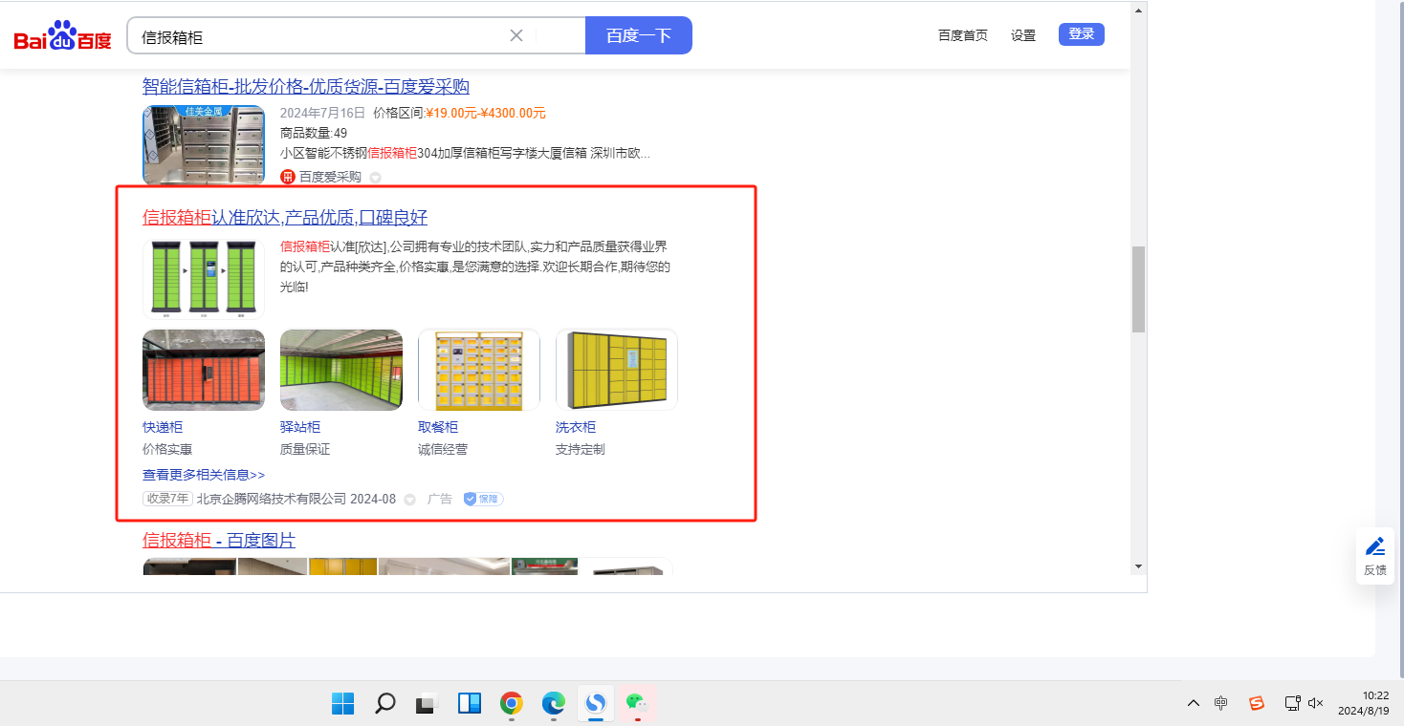This screenshot has width=1404, height=726.
Task: Open 查看更多相关信息 link
Action: click(x=204, y=475)
